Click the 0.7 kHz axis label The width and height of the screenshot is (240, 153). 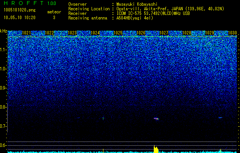click(3, 126)
